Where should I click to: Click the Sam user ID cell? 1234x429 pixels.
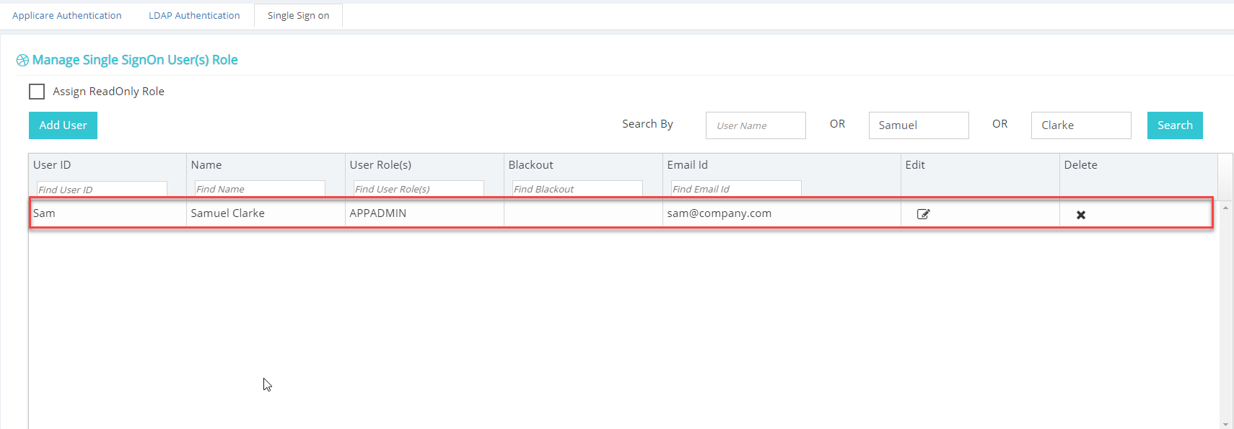click(108, 213)
